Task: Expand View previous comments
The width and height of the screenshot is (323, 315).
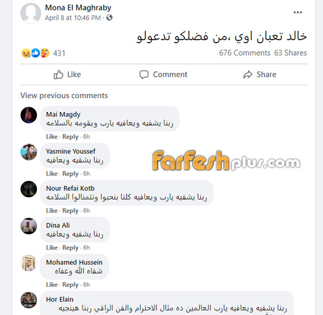Action: [x=64, y=96]
